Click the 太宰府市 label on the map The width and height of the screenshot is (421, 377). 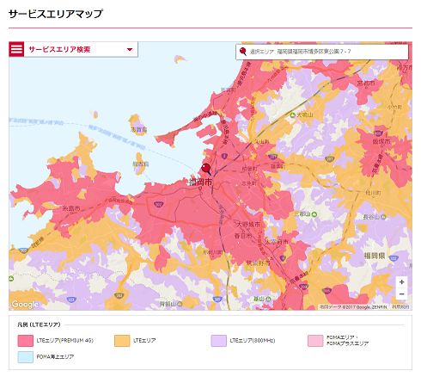[x=276, y=242]
